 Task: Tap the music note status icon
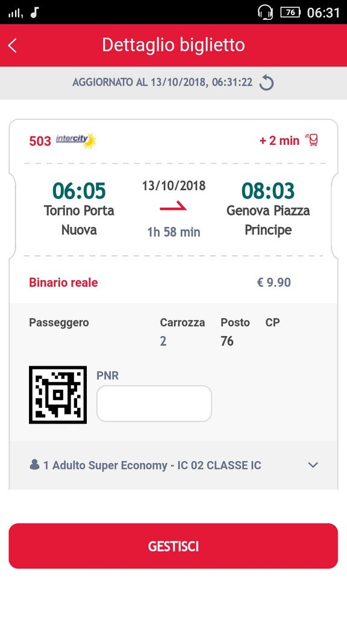[34, 13]
